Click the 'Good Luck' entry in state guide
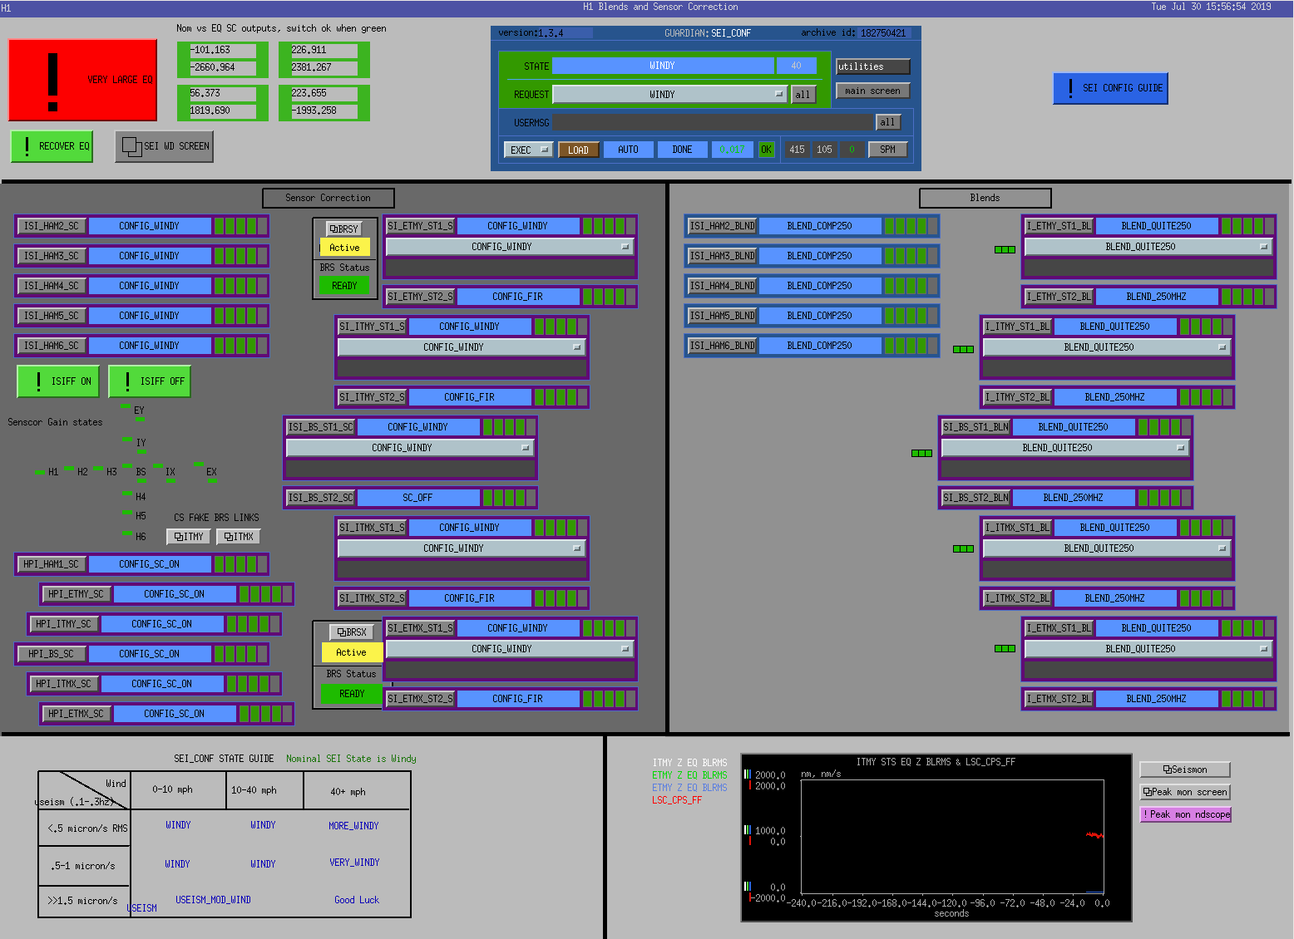The height and width of the screenshot is (939, 1294). pos(357,900)
